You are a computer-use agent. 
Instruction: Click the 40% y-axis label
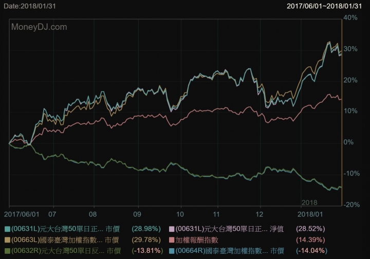(x=350, y=17)
